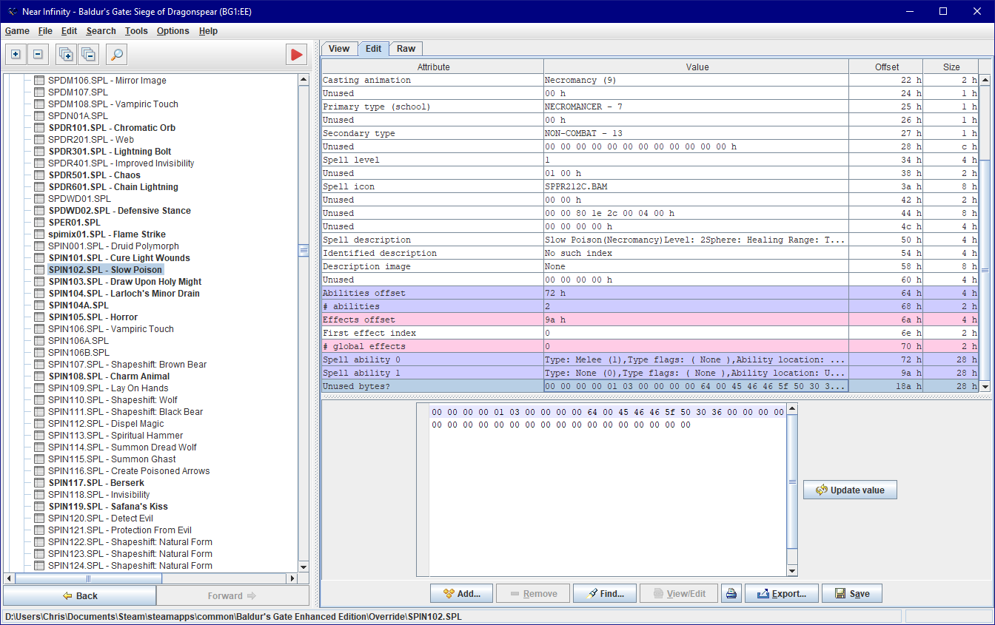
Task: Click file icon beside SPDR101.SPL Chromatic Orb
Action: pos(40,128)
